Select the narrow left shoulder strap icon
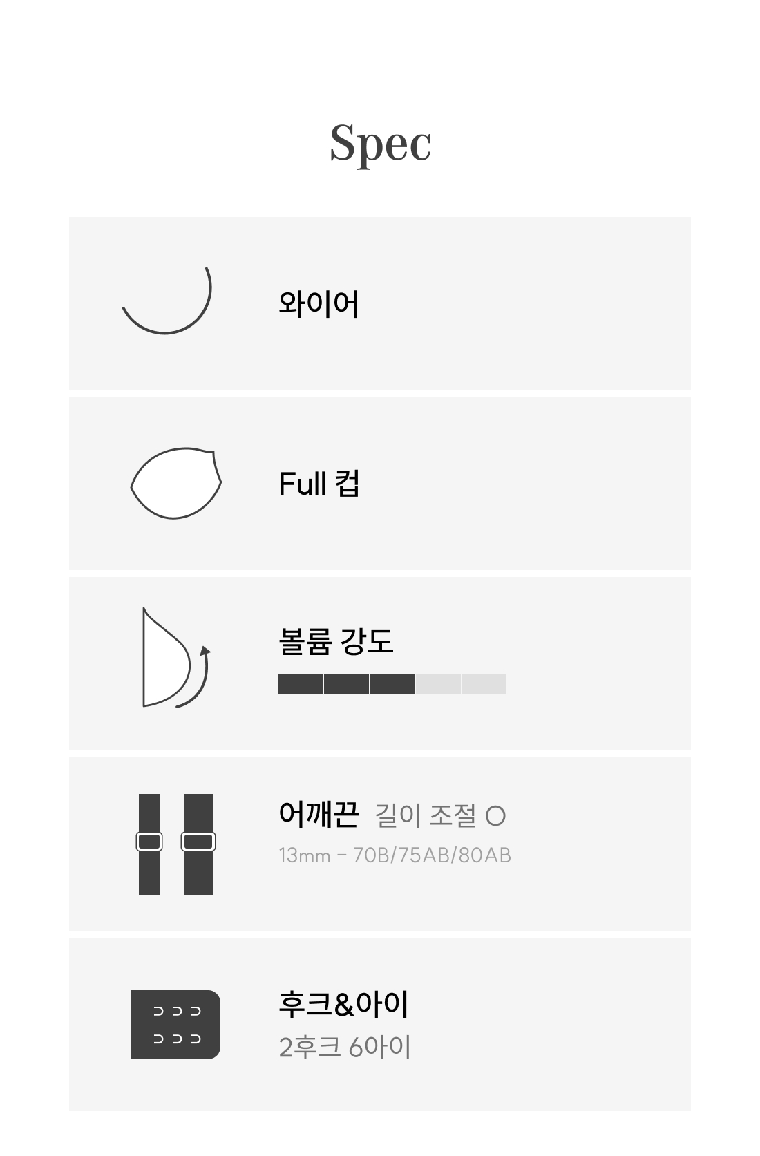760x1156 pixels. point(149,844)
